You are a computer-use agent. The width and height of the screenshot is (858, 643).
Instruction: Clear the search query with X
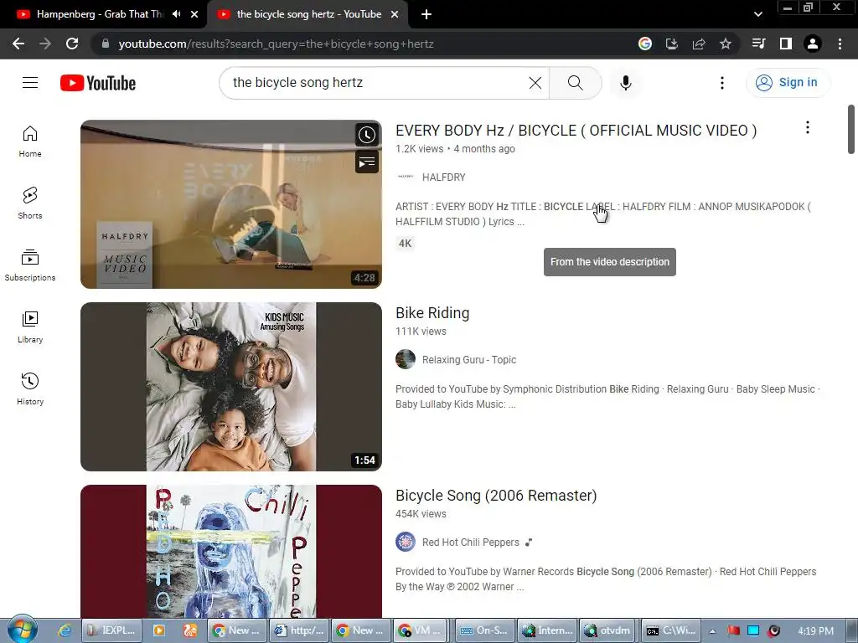[535, 83]
